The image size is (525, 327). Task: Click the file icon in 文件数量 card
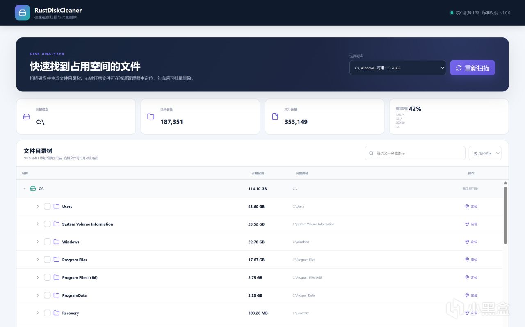[275, 117]
